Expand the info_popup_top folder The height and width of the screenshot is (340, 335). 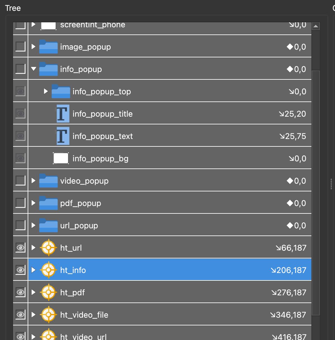pos(46,91)
